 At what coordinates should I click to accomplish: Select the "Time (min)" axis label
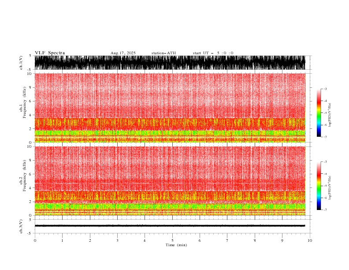click(x=176, y=245)
